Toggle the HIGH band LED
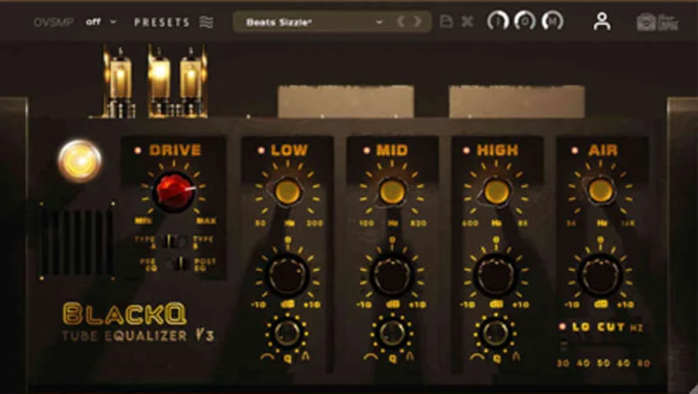The height and width of the screenshot is (394, 698). pos(466,150)
